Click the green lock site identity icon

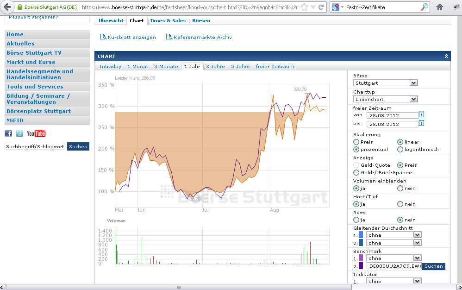click(x=20, y=7)
